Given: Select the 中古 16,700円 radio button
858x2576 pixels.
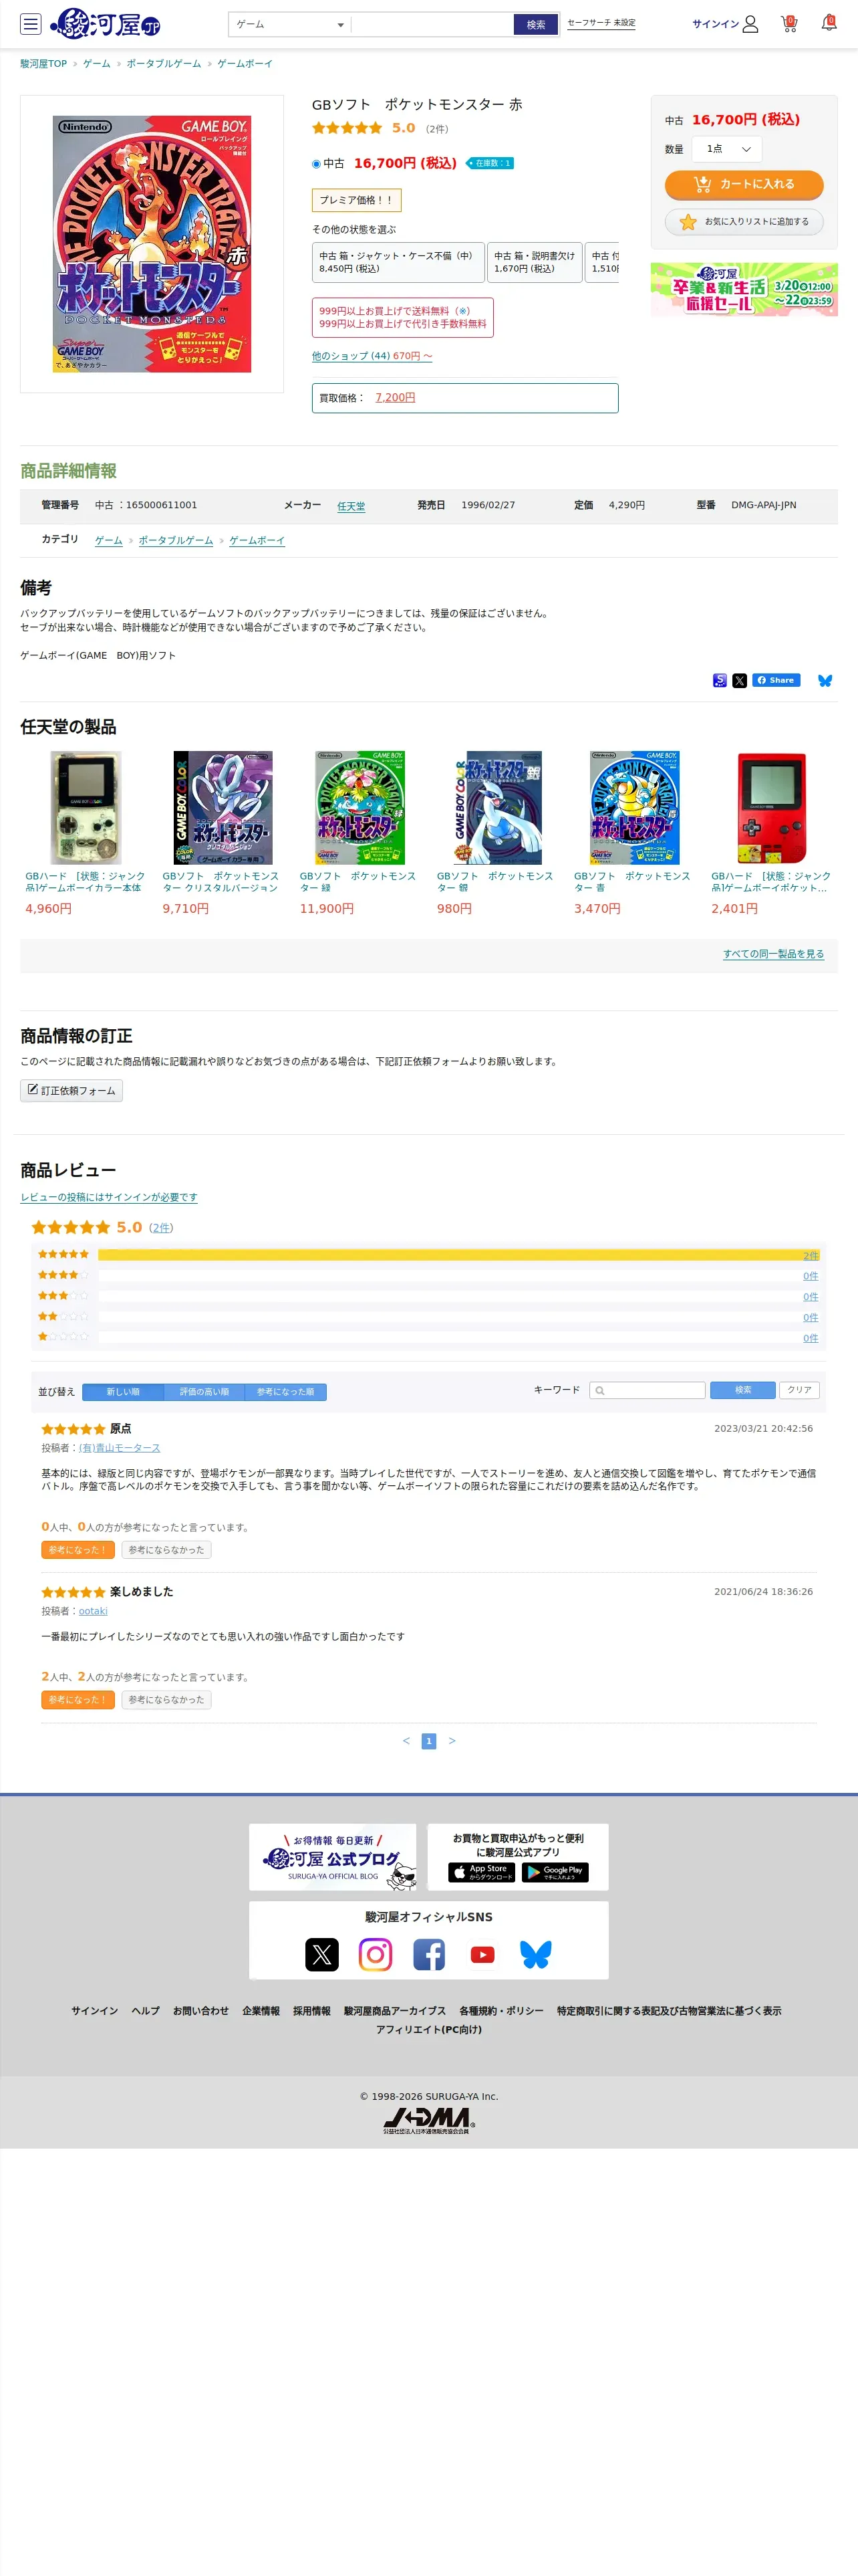Looking at the screenshot, I should tap(317, 164).
